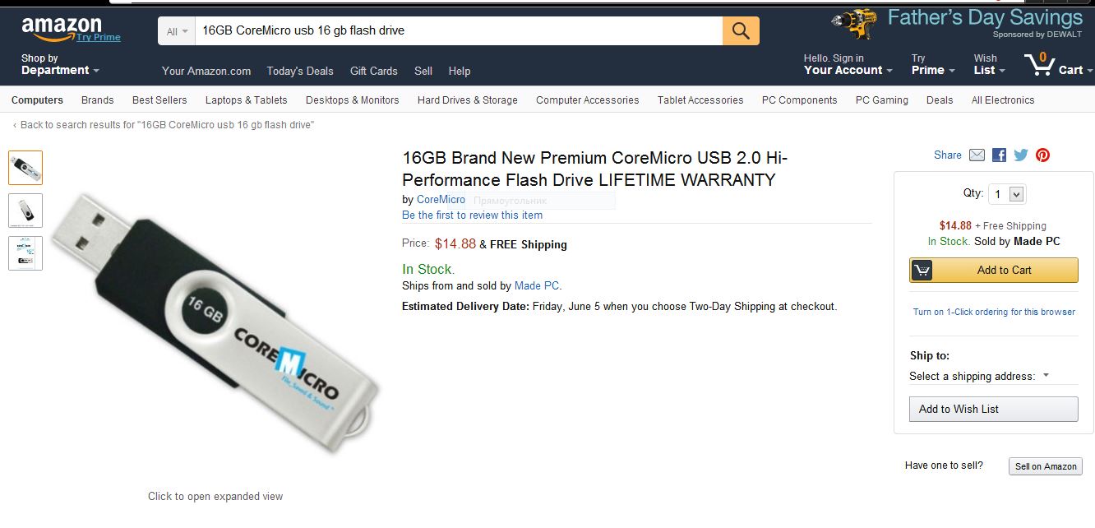1095x528 pixels.
Task: Click the DeWalt drill ad image
Action: coord(854,25)
